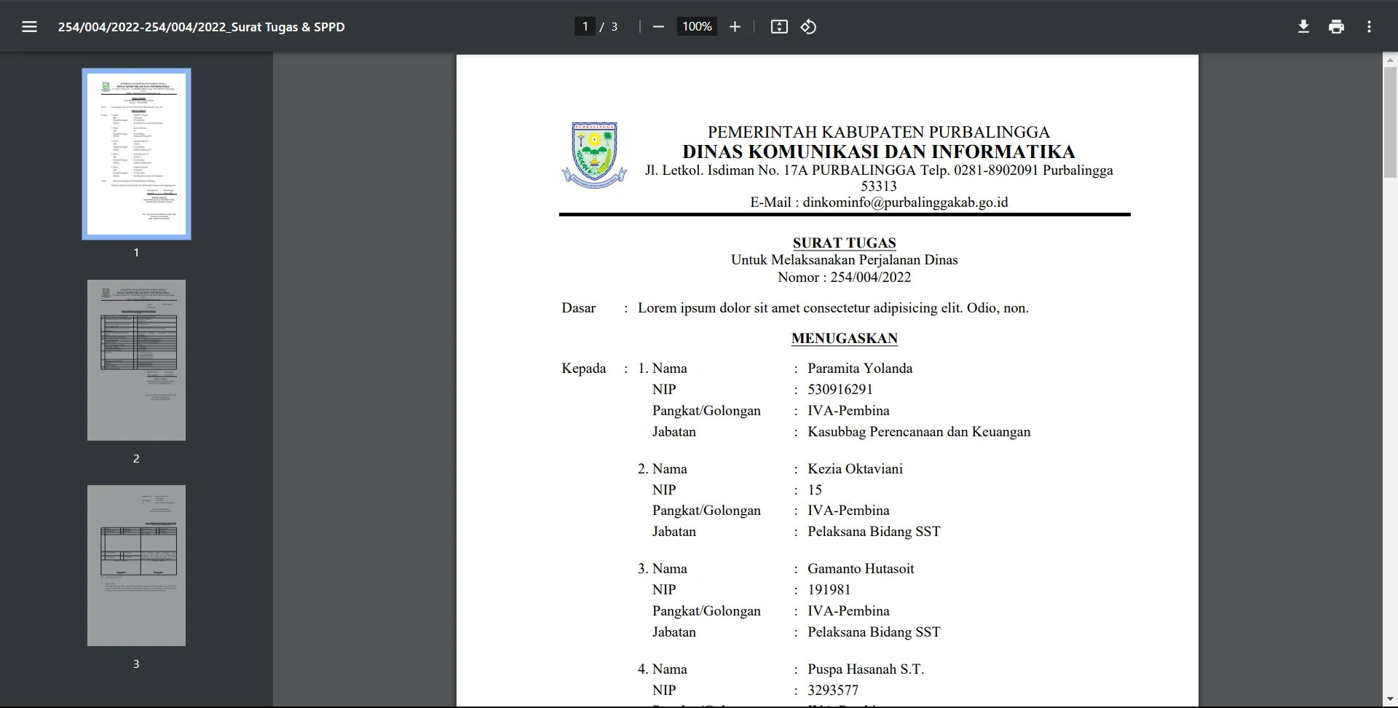Click the zoom out icon

657,26
